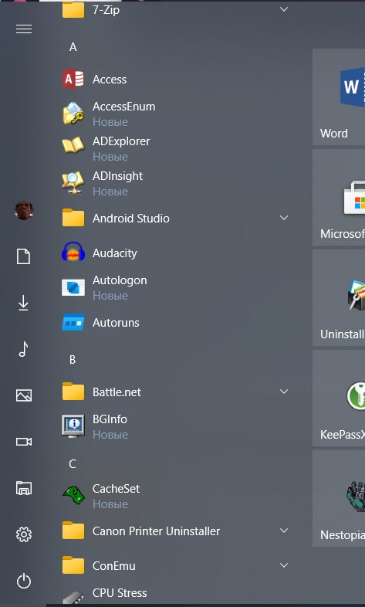Click the ADInsight label text
This screenshot has width=365, height=607.
(x=117, y=176)
